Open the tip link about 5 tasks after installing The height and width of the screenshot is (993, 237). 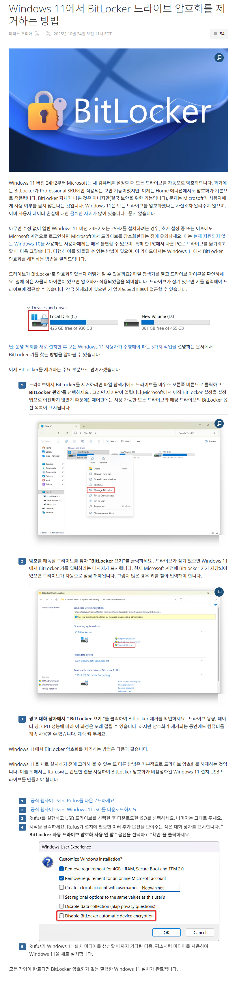coord(93,346)
